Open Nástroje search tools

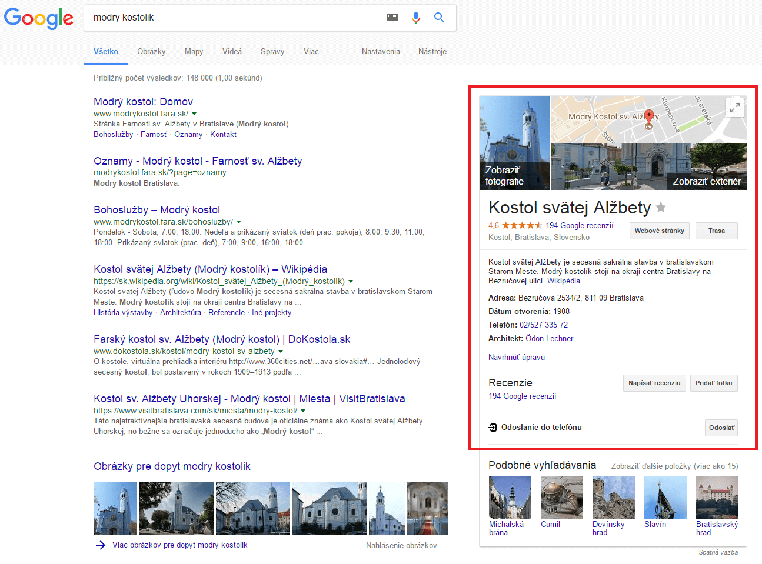(x=432, y=52)
